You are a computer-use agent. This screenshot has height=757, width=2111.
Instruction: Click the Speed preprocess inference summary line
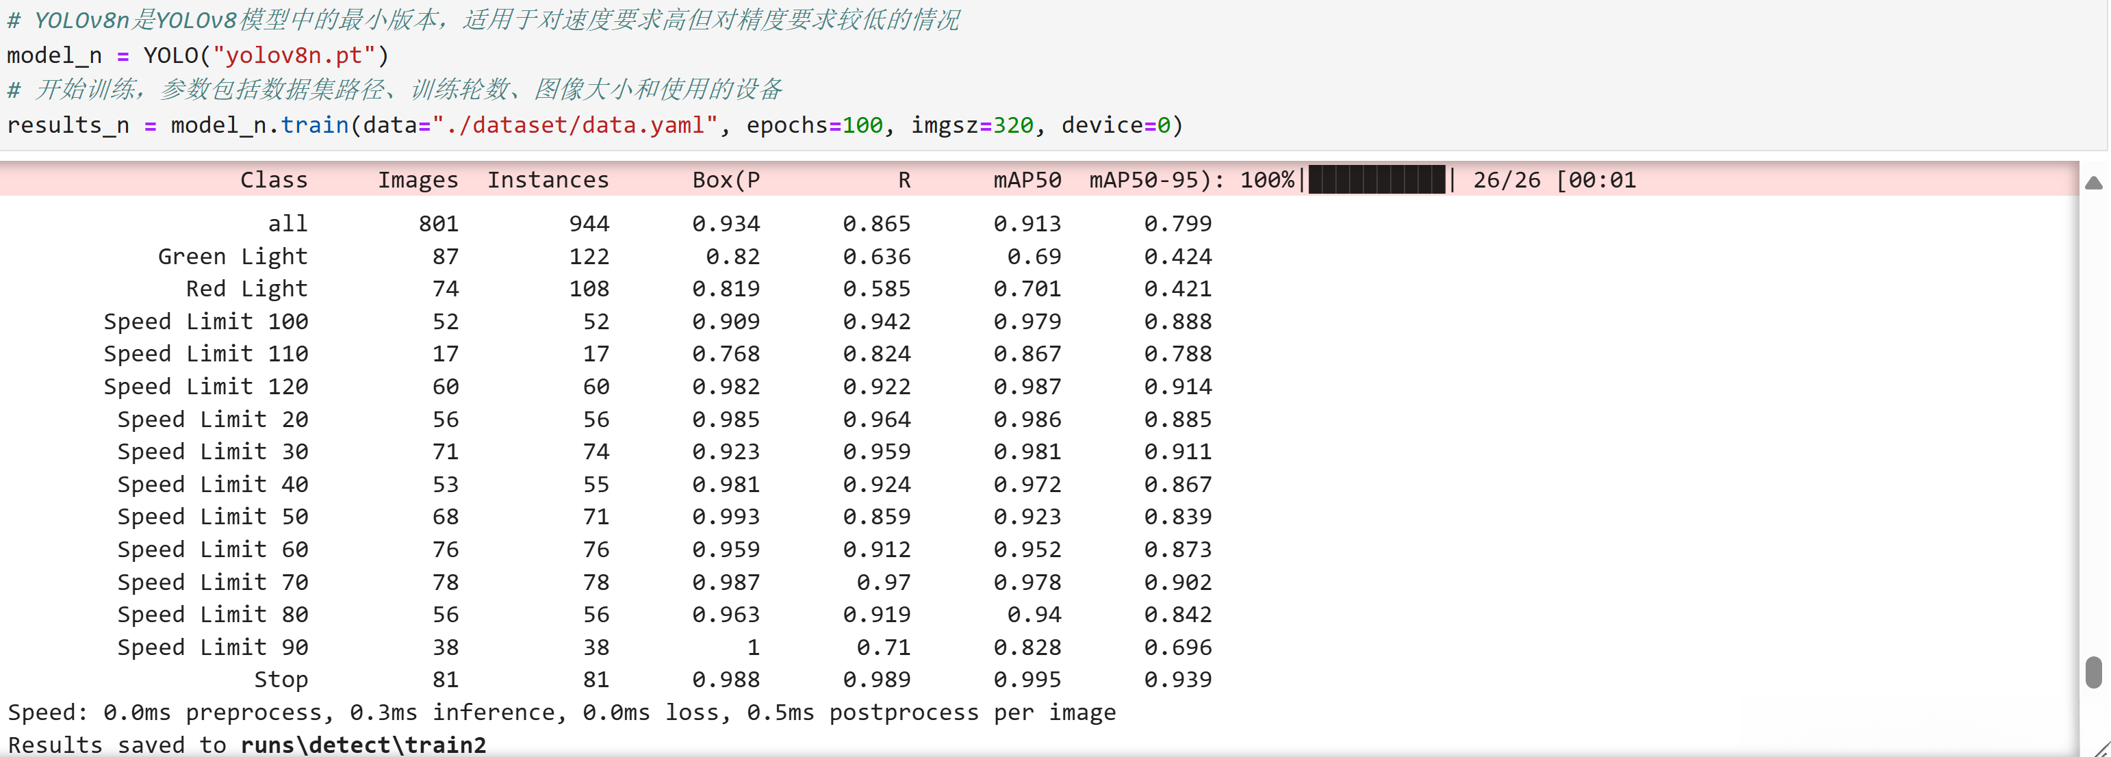[561, 713]
